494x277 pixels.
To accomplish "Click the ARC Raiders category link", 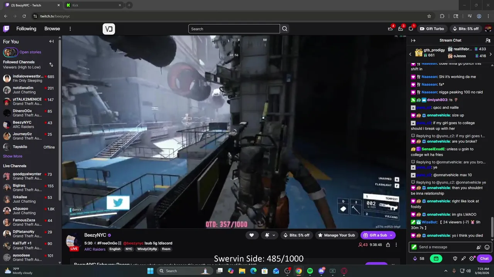I will coord(95,249).
